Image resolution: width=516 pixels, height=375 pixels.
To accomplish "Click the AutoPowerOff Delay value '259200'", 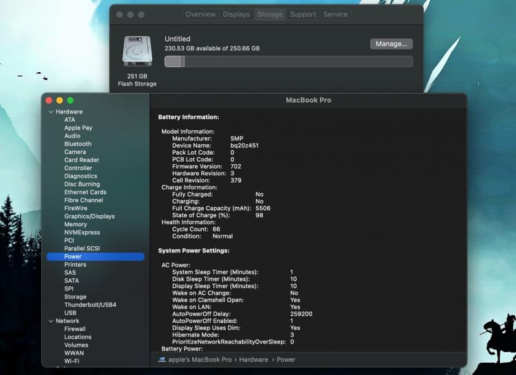I will [301, 314].
